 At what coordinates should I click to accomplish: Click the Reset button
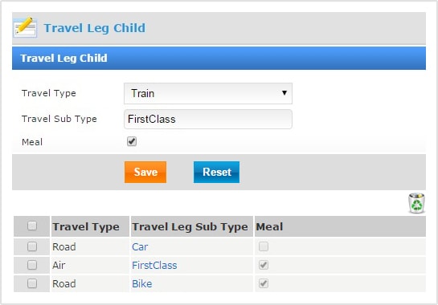(x=216, y=173)
